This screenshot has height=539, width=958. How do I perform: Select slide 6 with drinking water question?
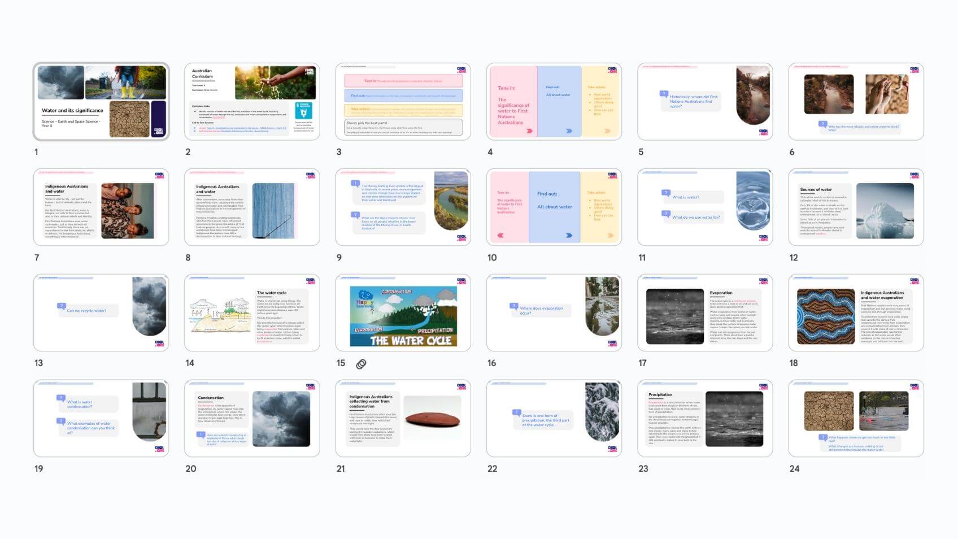(856, 102)
